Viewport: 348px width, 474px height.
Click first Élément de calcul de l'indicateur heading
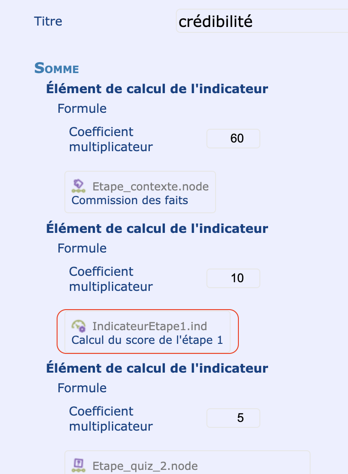[x=157, y=89]
